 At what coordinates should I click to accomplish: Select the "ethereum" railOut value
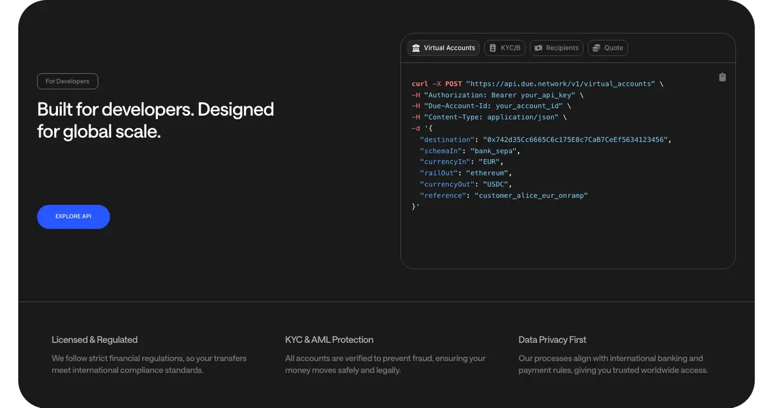[488, 173]
